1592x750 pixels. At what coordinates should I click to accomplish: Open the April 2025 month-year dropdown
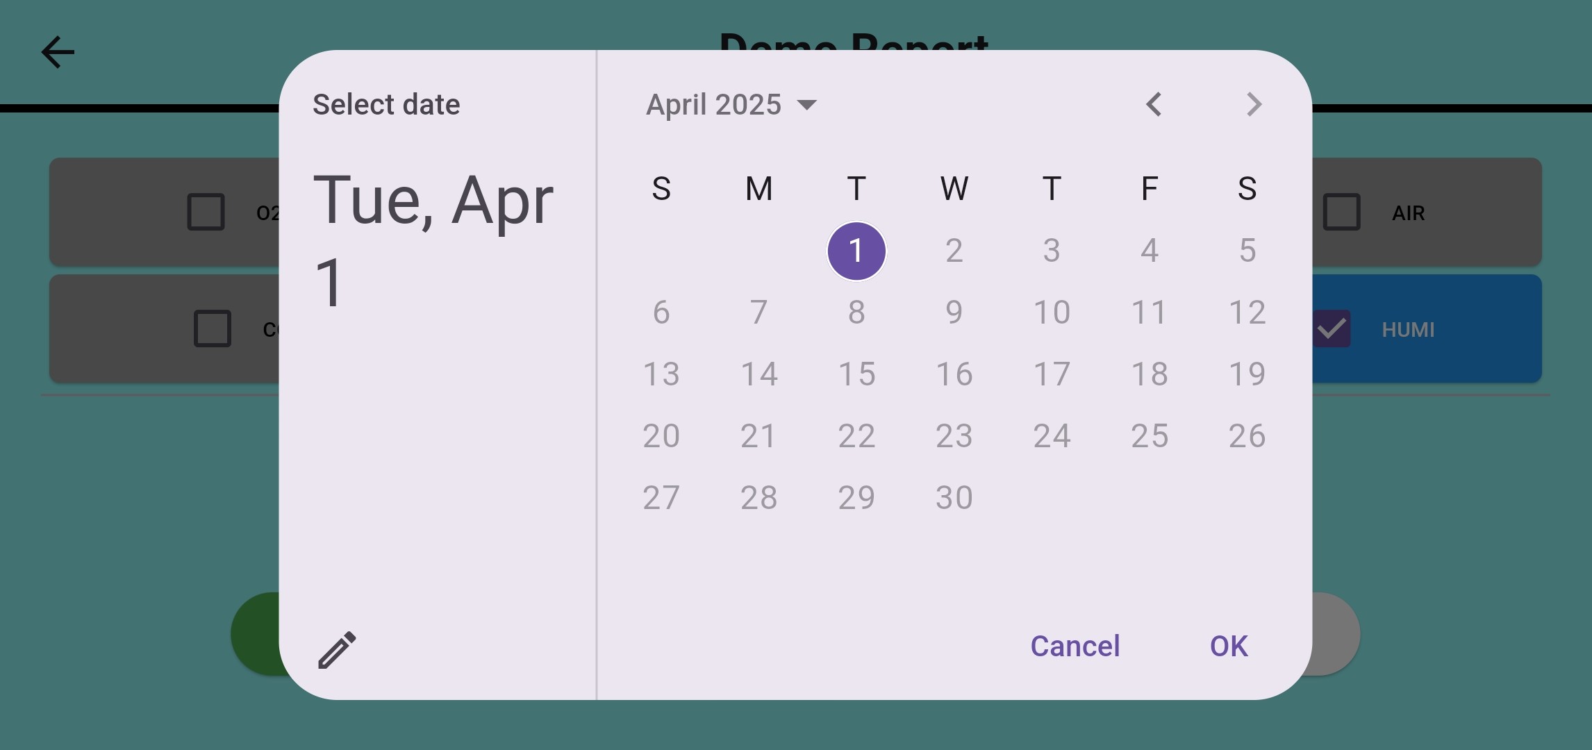pos(731,105)
